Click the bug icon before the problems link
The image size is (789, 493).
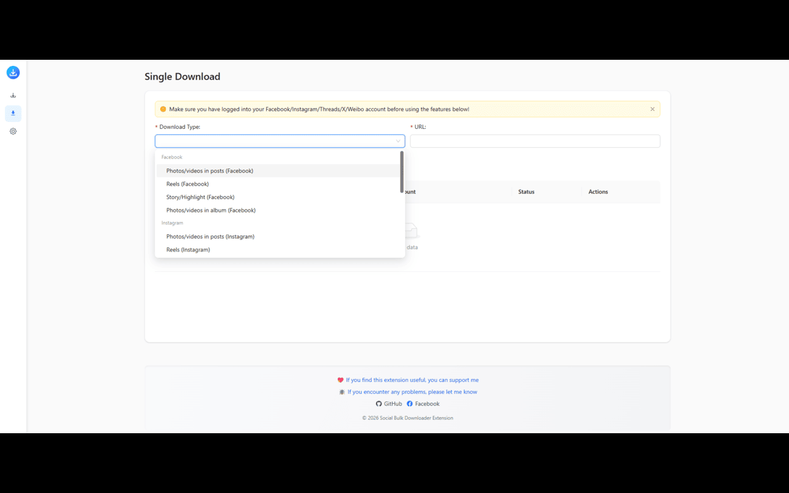(x=342, y=391)
